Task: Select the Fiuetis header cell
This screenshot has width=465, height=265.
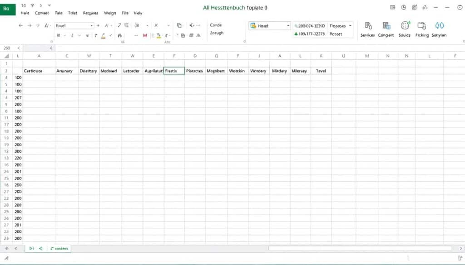Action: 174,71
